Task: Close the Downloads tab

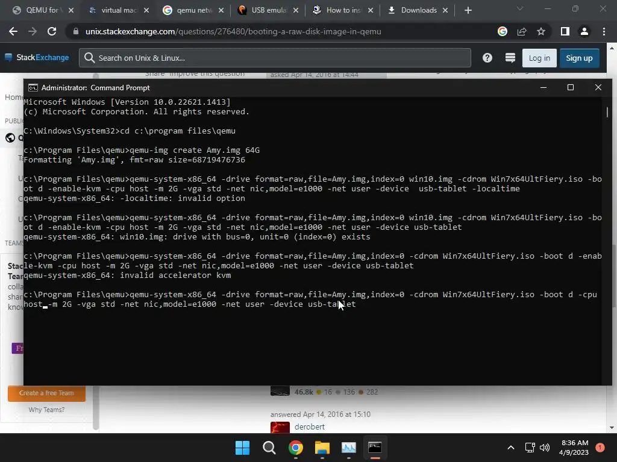Action: pos(445,10)
